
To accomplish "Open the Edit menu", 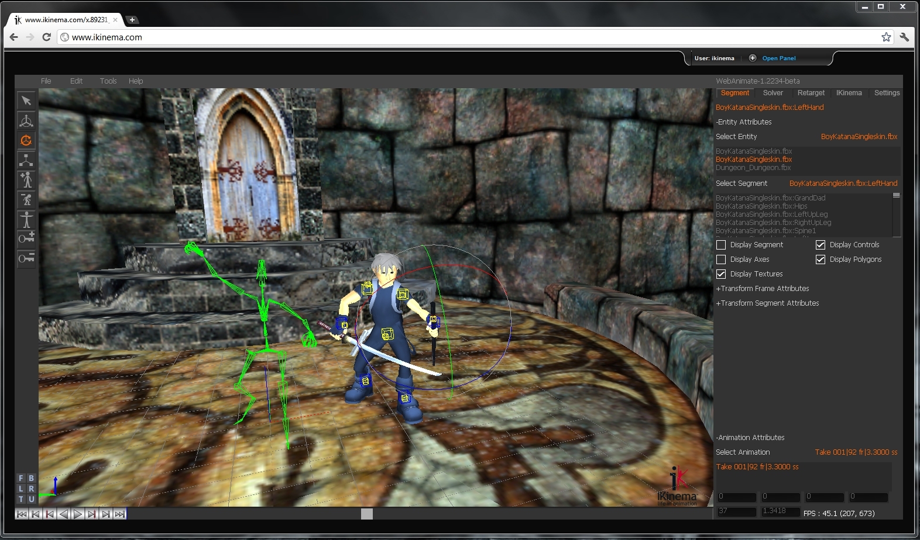I will pos(77,81).
